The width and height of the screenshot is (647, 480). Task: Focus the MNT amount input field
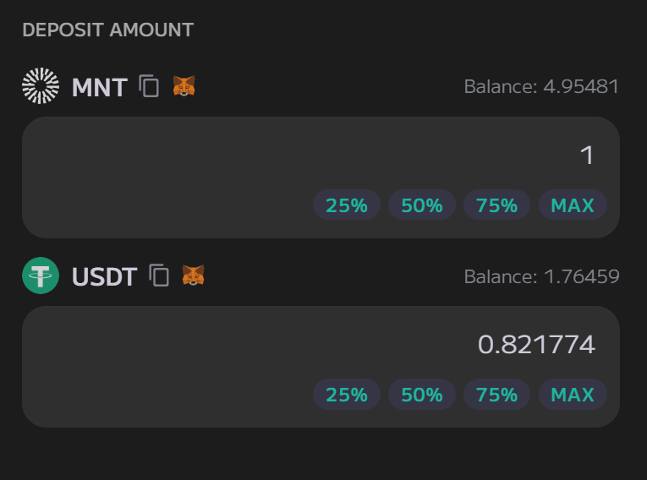[x=321, y=155]
